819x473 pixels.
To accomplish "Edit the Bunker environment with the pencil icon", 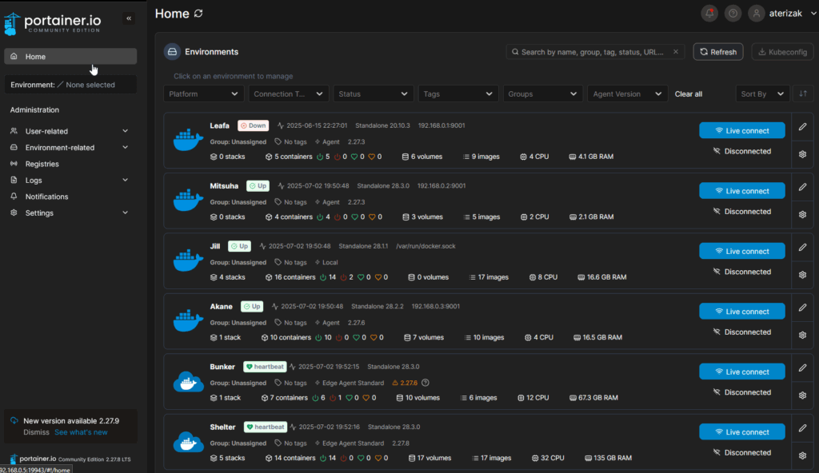I will (803, 368).
